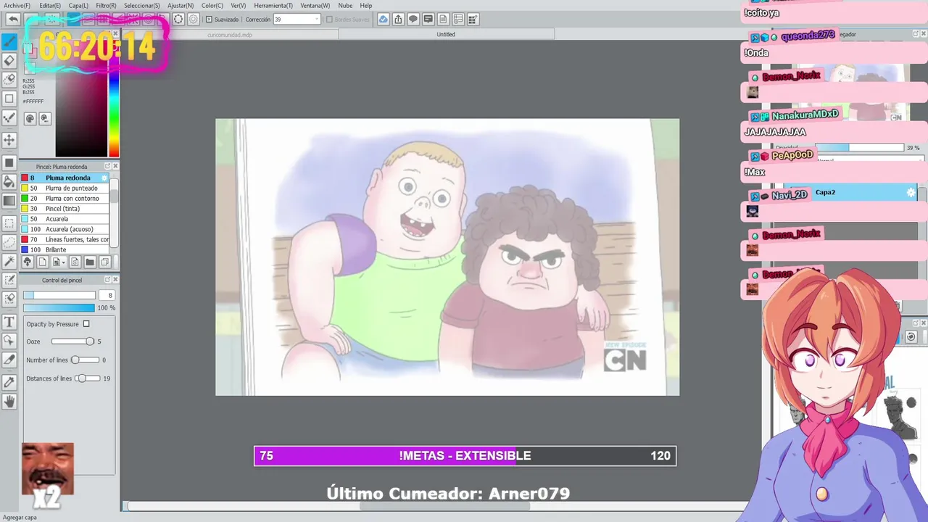This screenshot has height=522, width=928.
Task: Select the dotted Eraser selection tool
Action: 9,79
